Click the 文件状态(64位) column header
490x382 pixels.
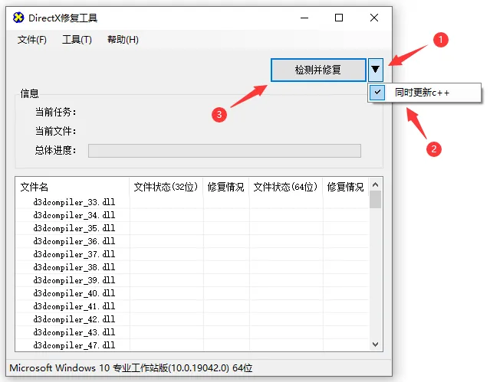285,187
